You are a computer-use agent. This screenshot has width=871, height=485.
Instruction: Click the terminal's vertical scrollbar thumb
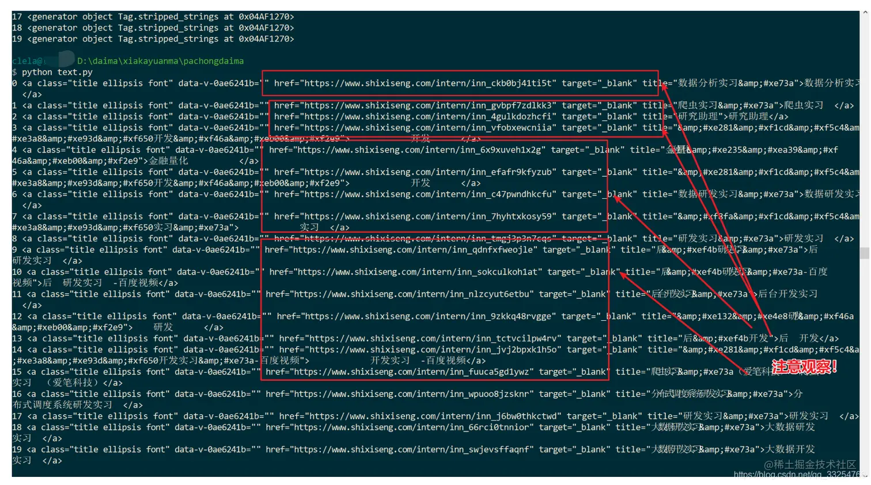[864, 253]
